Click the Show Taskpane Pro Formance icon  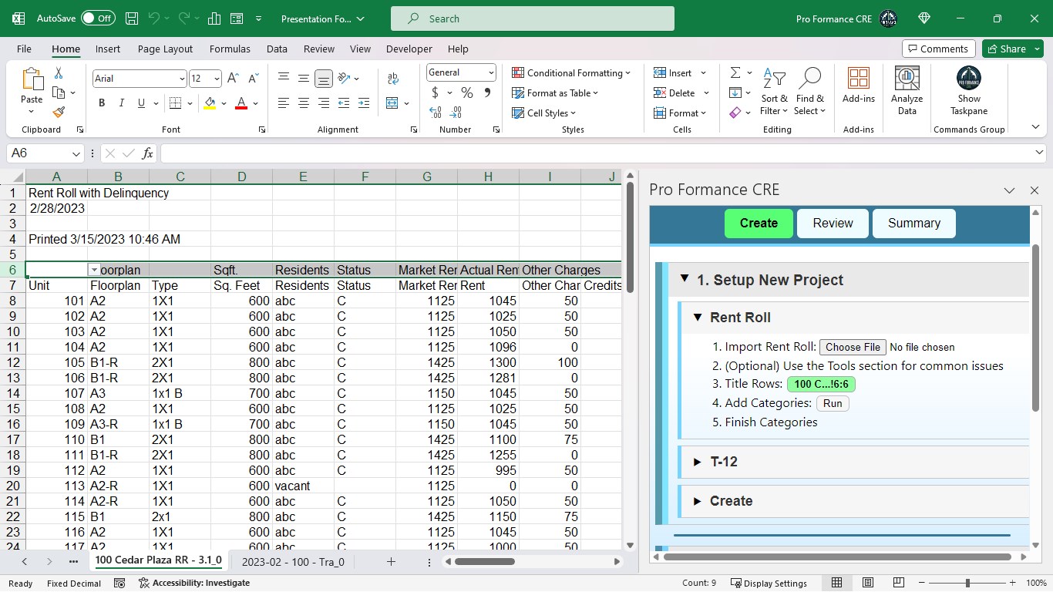click(x=968, y=79)
